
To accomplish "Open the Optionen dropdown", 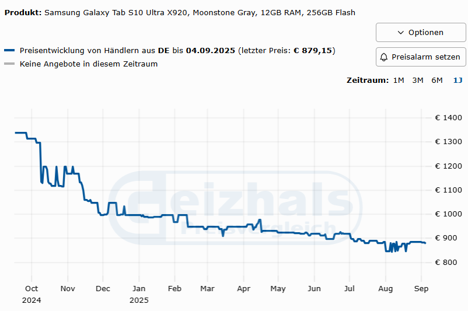I will [420, 33].
